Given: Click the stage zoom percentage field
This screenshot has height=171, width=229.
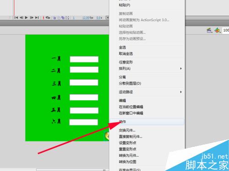Looking at the screenshot, I should (x=226, y=30).
